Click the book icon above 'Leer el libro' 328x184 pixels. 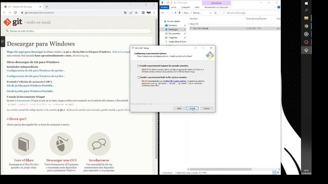point(24,144)
